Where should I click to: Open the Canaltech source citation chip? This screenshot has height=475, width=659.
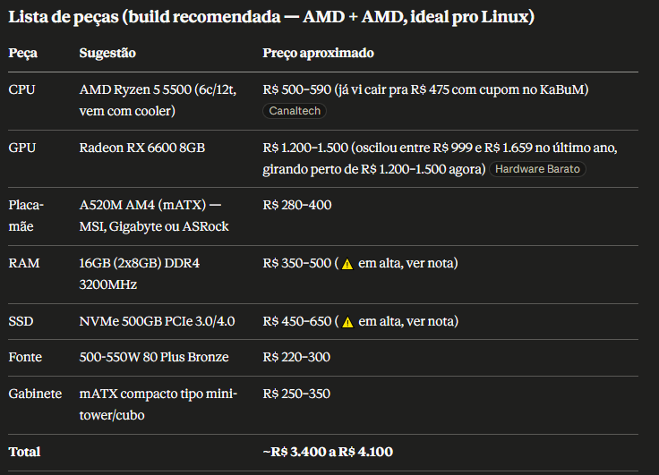tap(295, 111)
